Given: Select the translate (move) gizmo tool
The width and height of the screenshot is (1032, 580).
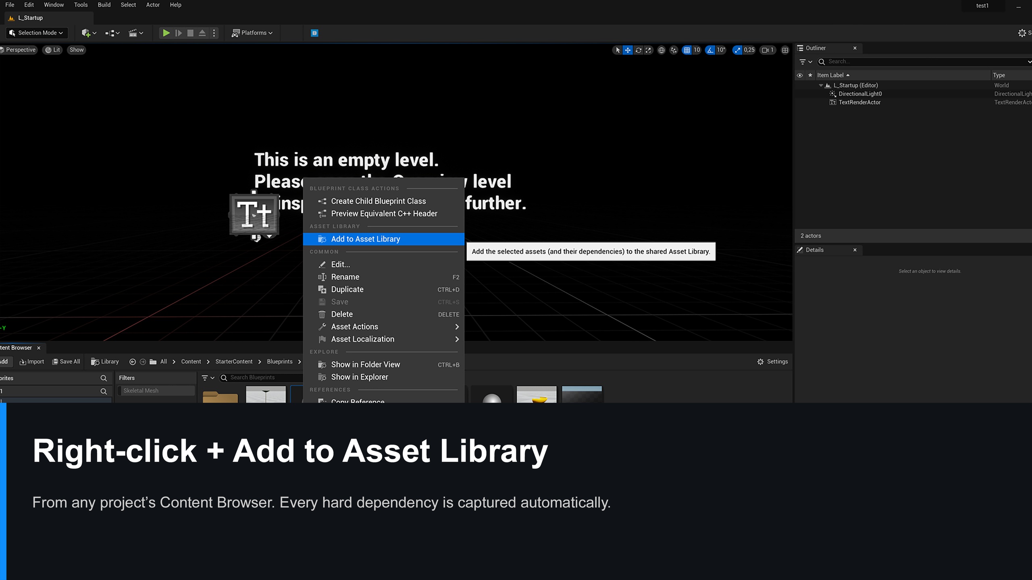Looking at the screenshot, I should pyautogui.click(x=628, y=50).
